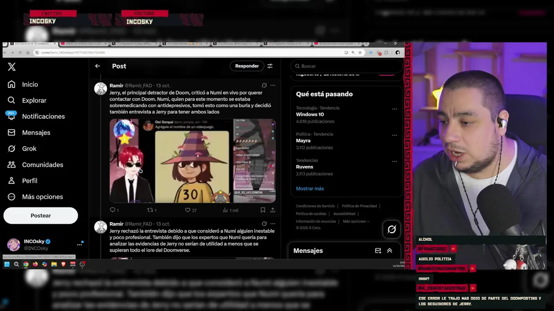
Task: Open the floating Grok button
Action: coord(392,229)
